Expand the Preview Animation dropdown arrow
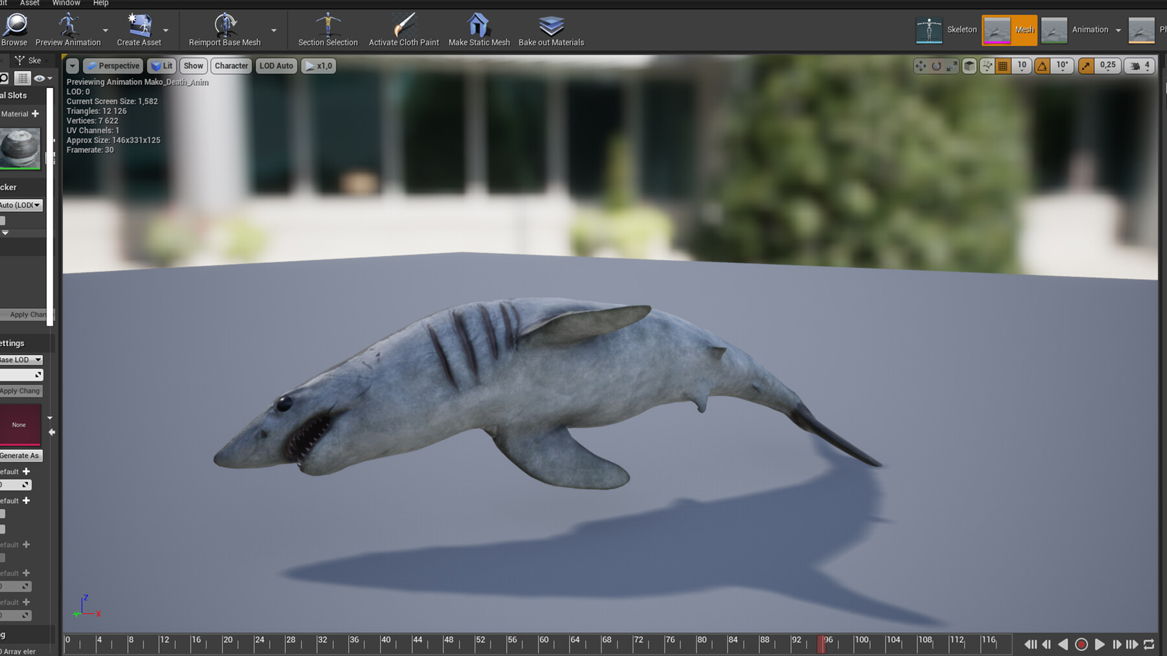 pos(105,29)
